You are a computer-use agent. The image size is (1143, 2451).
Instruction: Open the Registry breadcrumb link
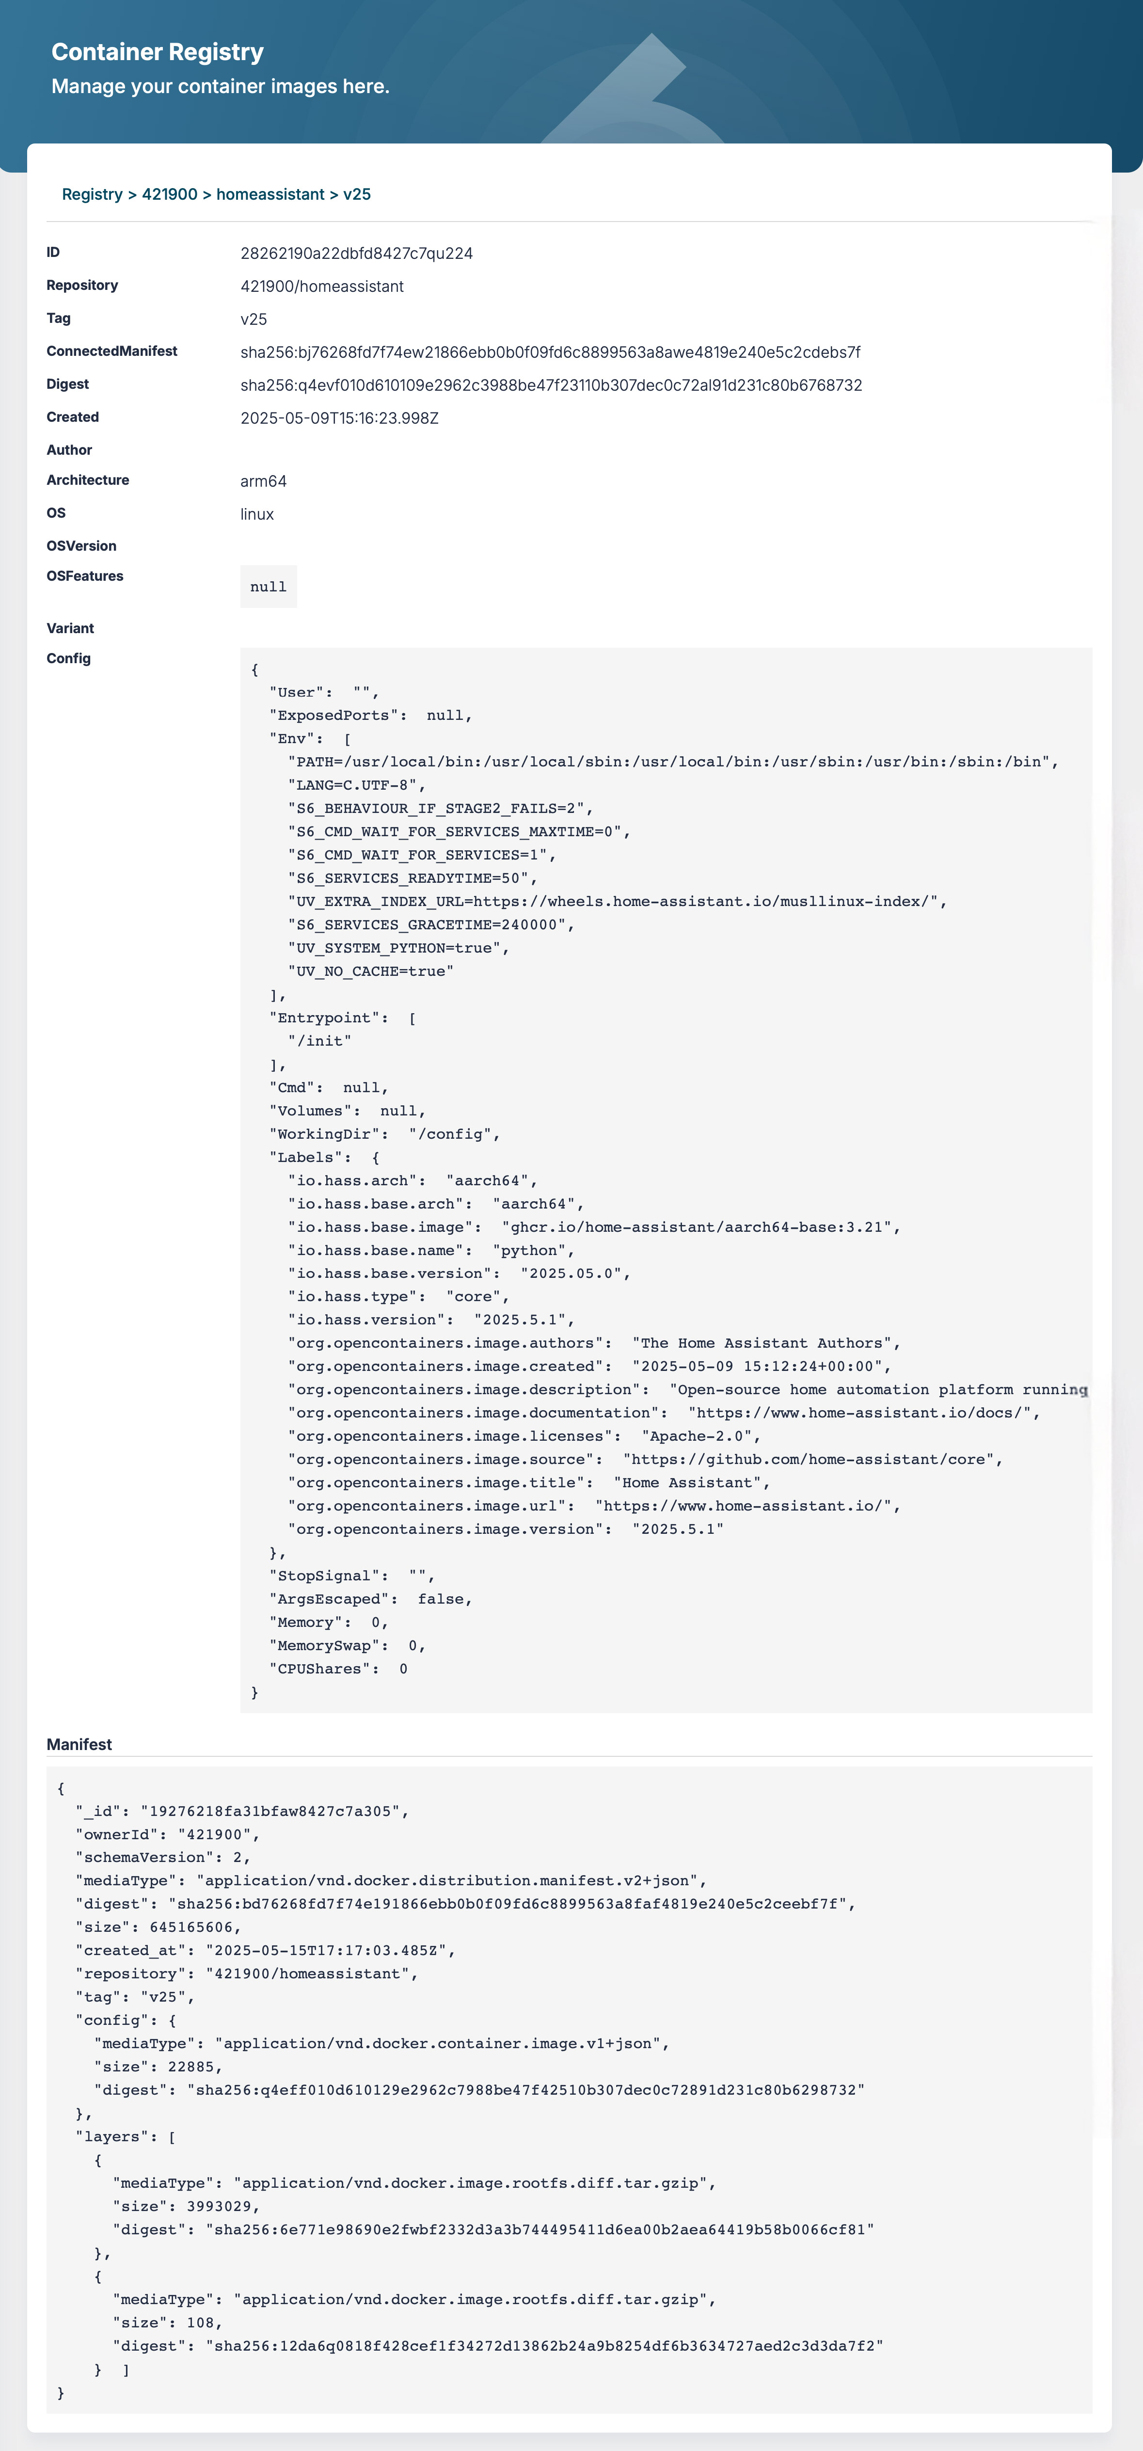click(x=92, y=194)
